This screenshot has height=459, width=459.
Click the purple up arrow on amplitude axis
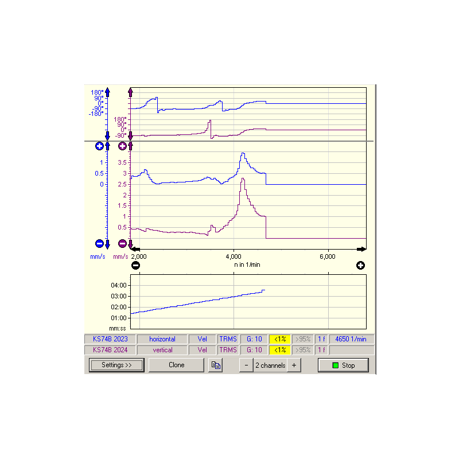click(131, 146)
